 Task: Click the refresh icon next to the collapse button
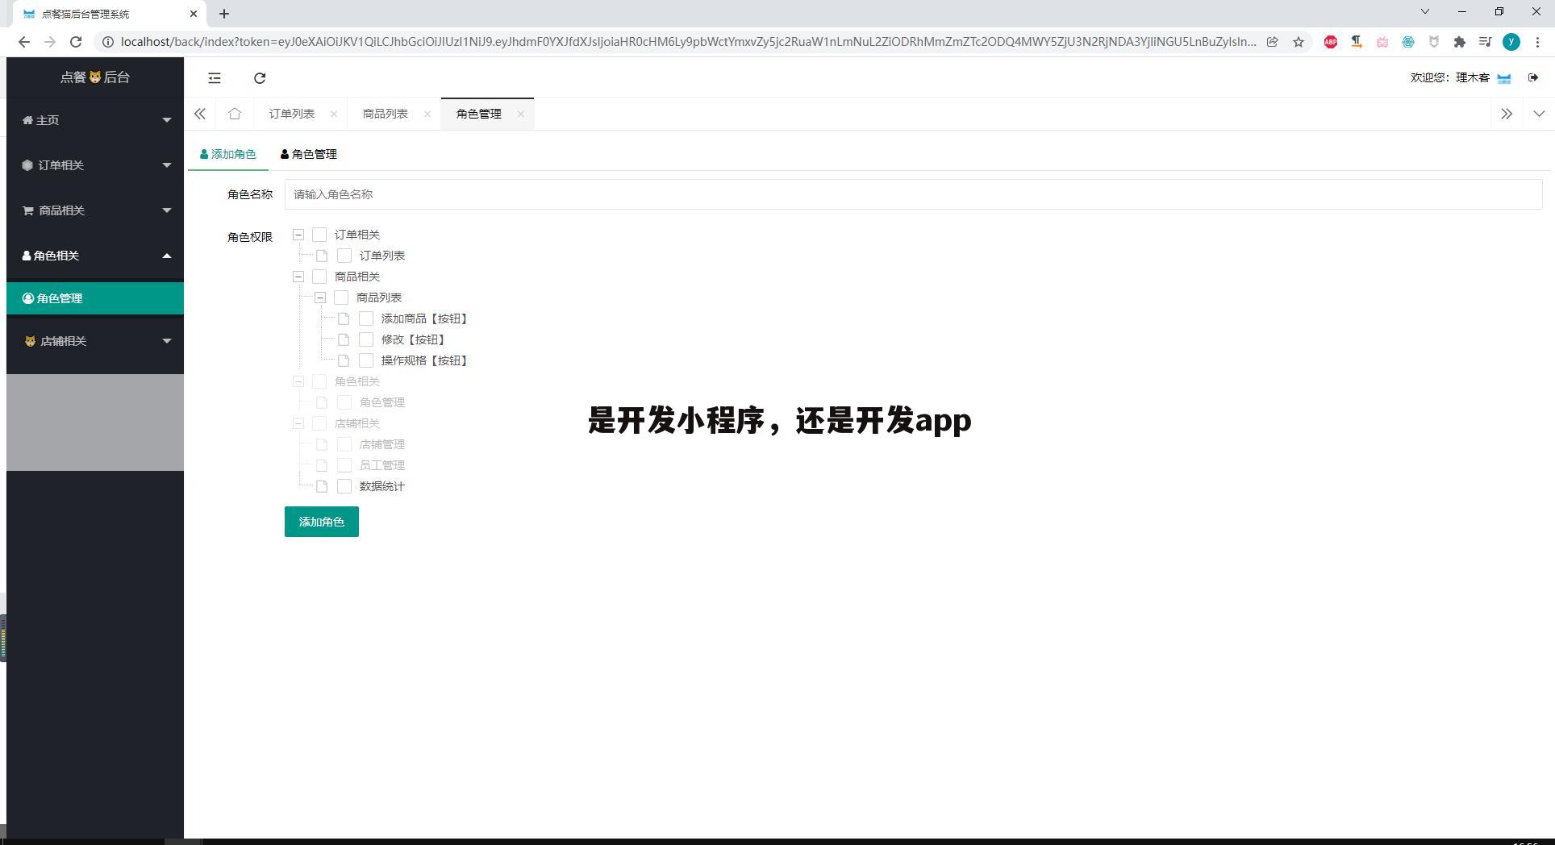tap(260, 77)
